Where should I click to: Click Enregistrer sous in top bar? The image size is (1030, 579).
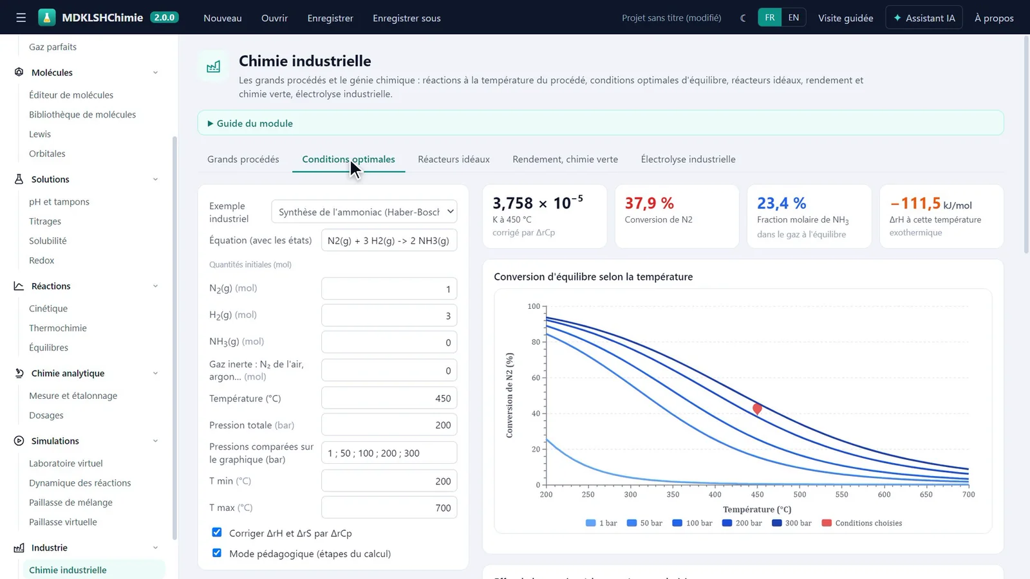tap(407, 18)
